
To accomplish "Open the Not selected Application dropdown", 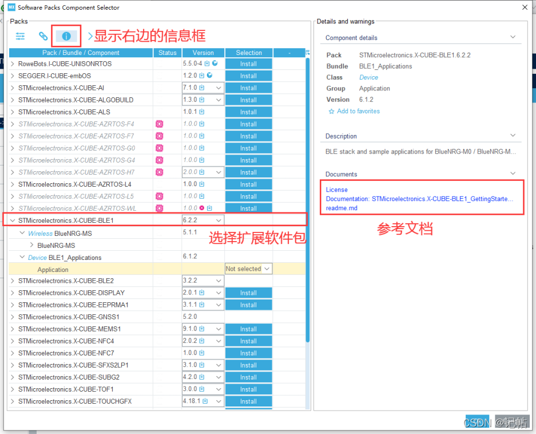I will point(248,269).
